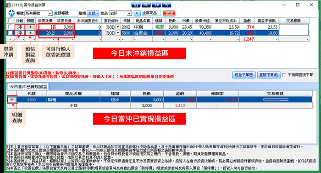Check the select-all checkbox in table header
Screen dimensions: 321x173
(x=10, y=21)
